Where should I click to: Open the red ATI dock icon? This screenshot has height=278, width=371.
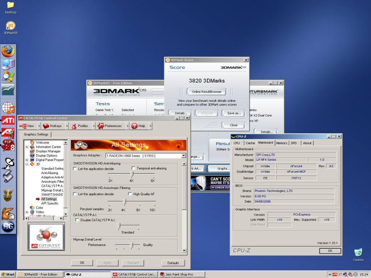(x=8, y=120)
